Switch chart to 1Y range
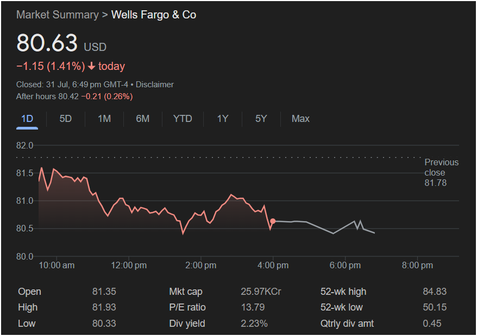Viewport: 477px width, 336px height. [x=222, y=119]
